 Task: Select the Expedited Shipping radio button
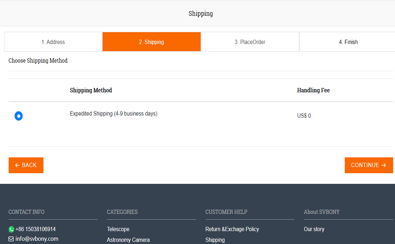(x=18, y=116)
